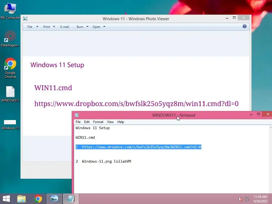Screen dimensions: 272x204
Task: Open My Computer desktop icon
Action: coord(10,11)
